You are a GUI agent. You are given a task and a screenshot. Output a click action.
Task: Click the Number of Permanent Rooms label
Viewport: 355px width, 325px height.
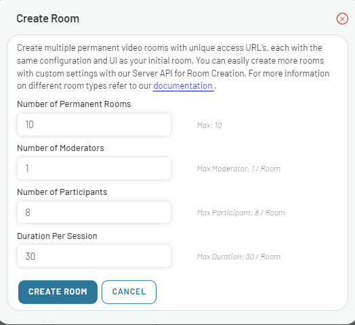click(74, 104)
